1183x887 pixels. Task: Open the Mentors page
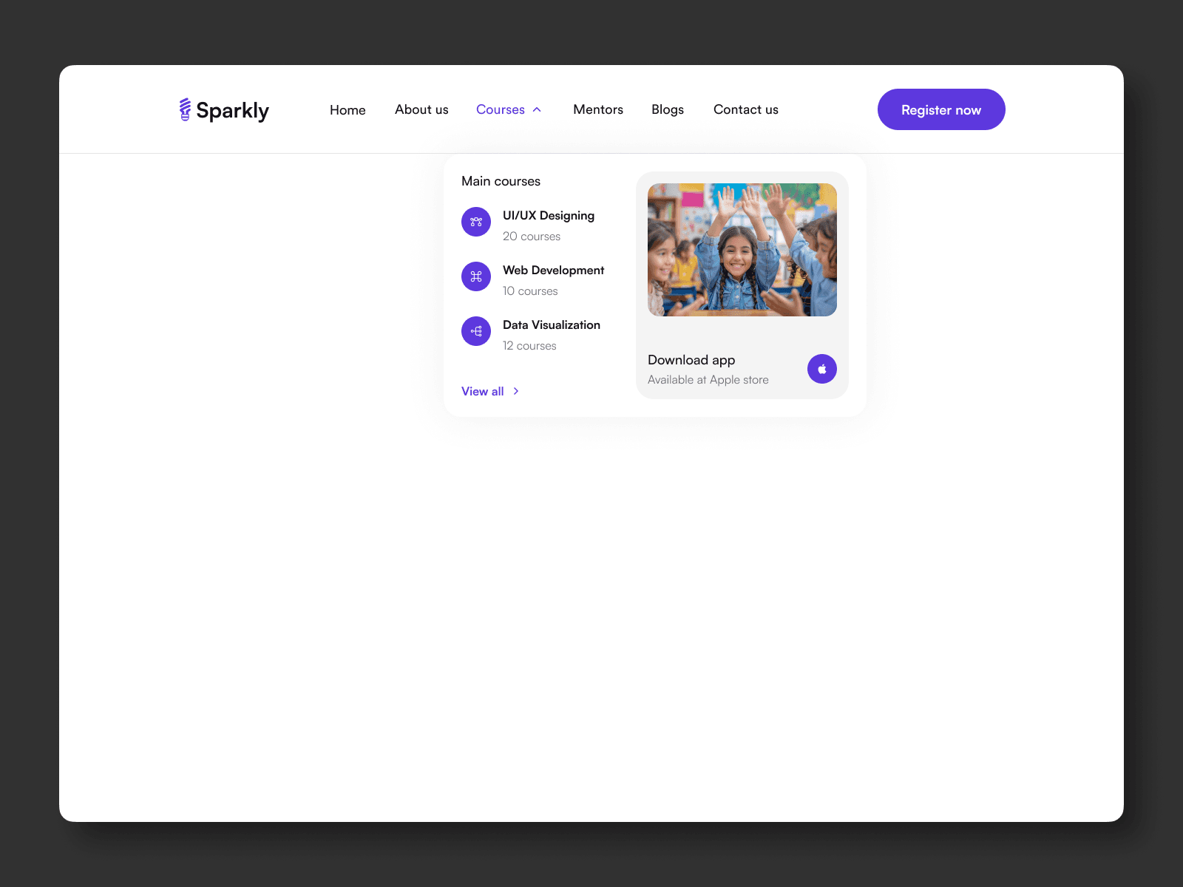pyautogui.click(x=598, y=109)
